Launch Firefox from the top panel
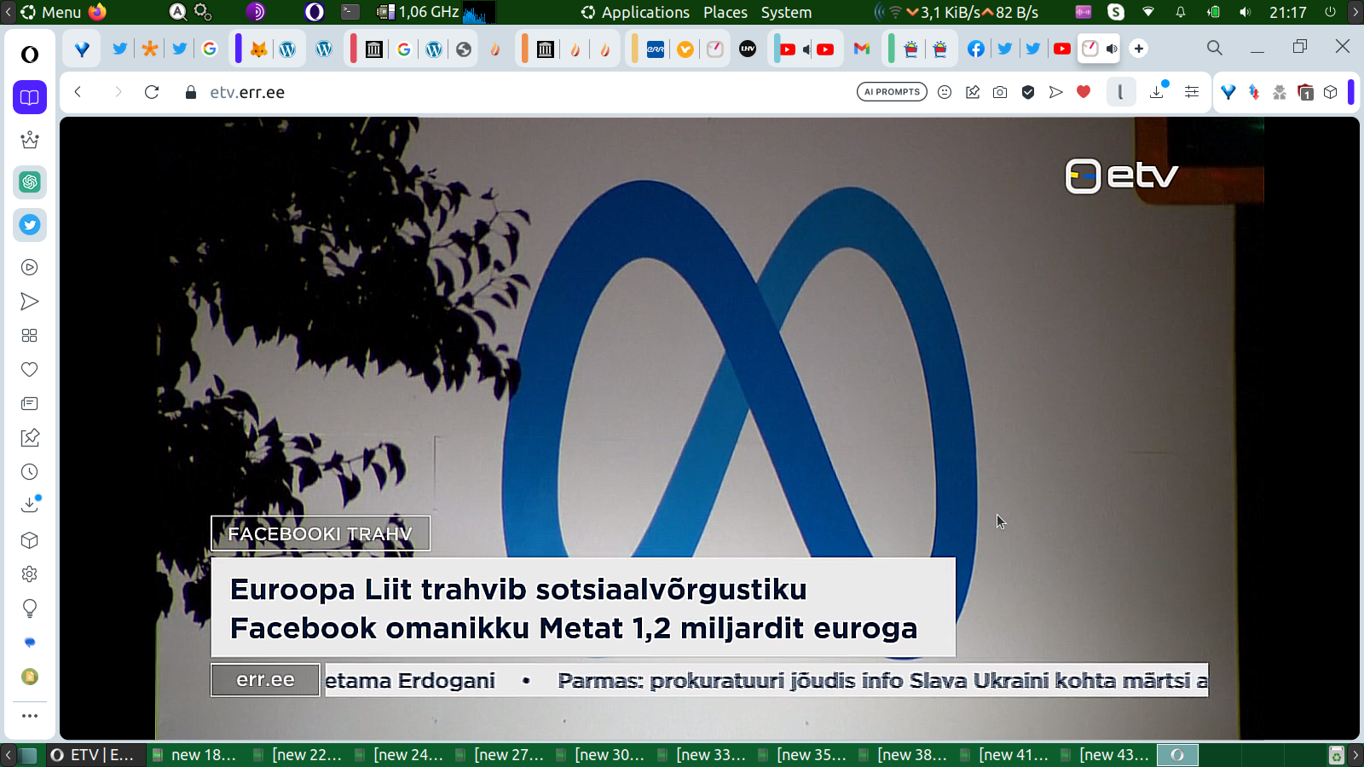The height and width of the screenshot is (767, 1364). (x=98, y=12)
